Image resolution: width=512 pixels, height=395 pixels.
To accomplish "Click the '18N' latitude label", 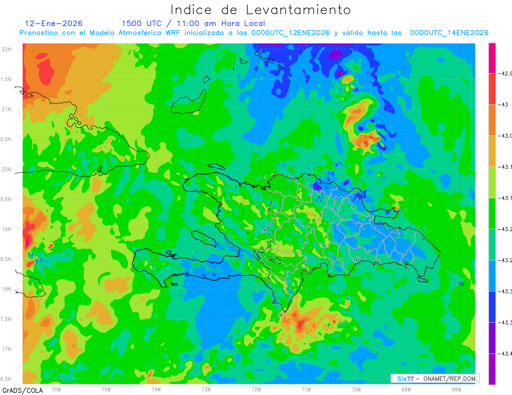I will (x=7, y=289).
